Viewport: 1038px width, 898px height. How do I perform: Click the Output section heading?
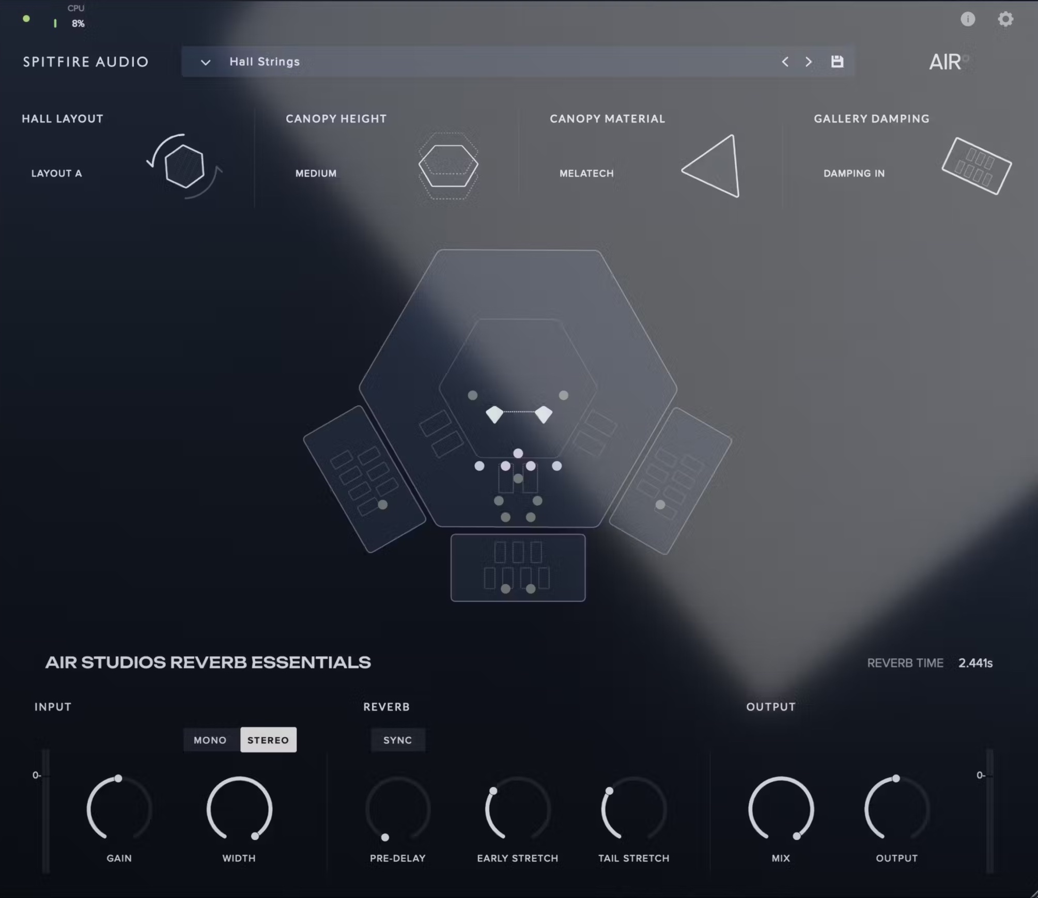pos(771,707)
